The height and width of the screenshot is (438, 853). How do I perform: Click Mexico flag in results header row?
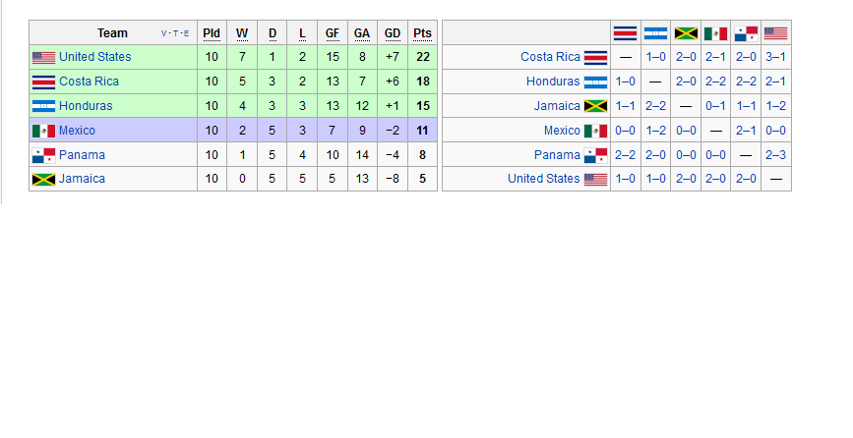tap(716, 33)
